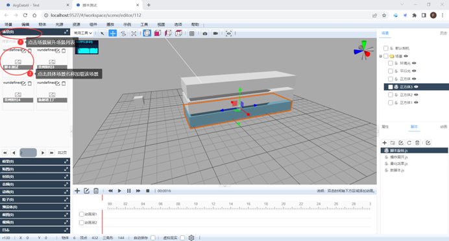Jump to last scene list page
This screenshot has height=241, width=449.
pos(51,153)
